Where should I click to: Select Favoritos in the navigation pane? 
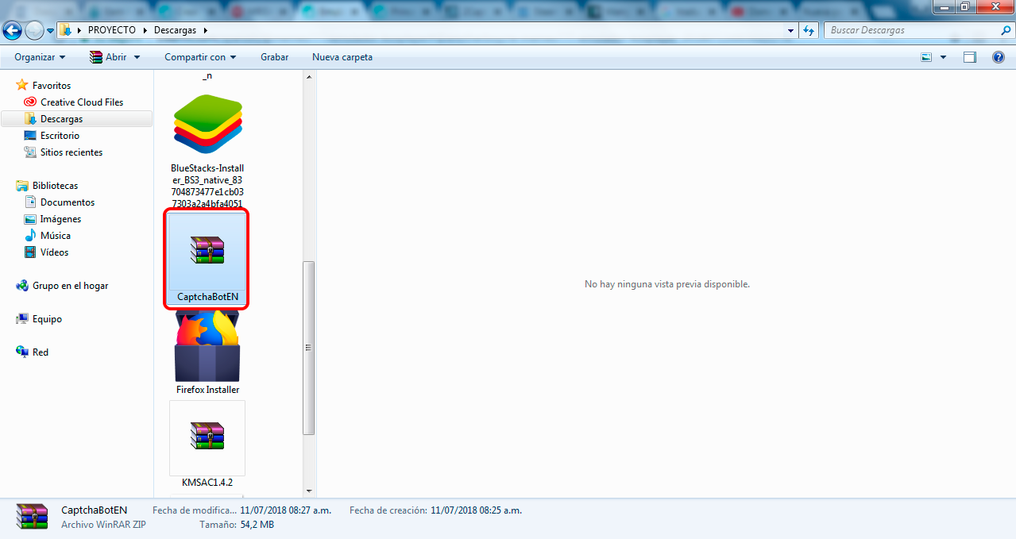(51, 85)
